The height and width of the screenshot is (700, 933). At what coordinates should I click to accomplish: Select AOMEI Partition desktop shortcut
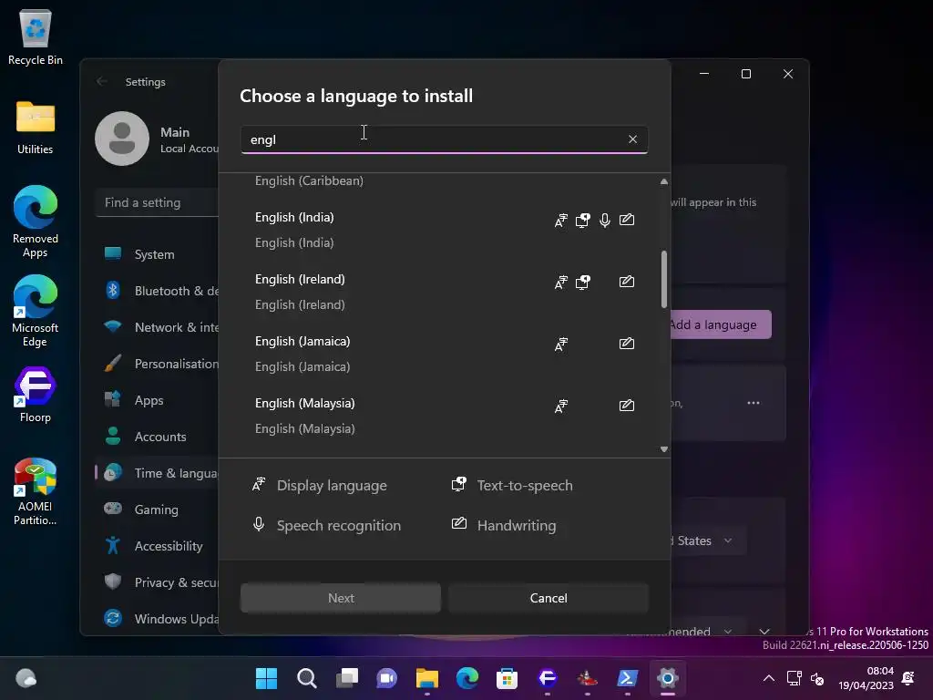coord(36,491)
